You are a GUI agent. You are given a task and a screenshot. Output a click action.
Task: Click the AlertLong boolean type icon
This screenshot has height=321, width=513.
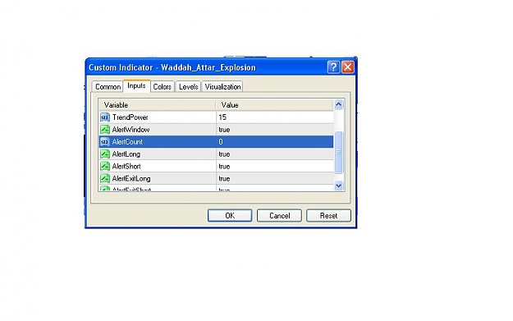[105, 154]
